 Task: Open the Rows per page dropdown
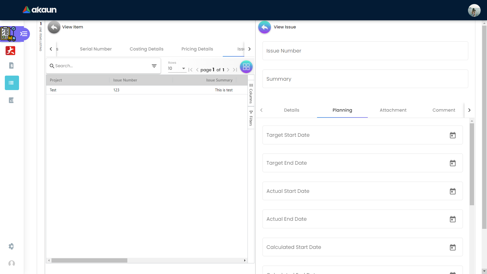click(177, 68)
